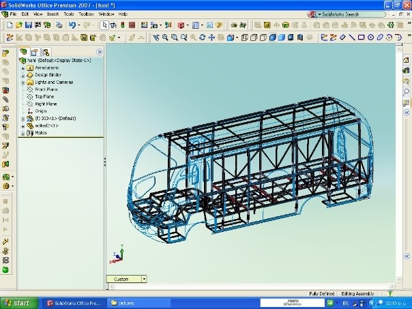Open the ConfigurationManager tab
Image resolution: width=412 pixels, height=309 pixels.
(x=46, y=52)
